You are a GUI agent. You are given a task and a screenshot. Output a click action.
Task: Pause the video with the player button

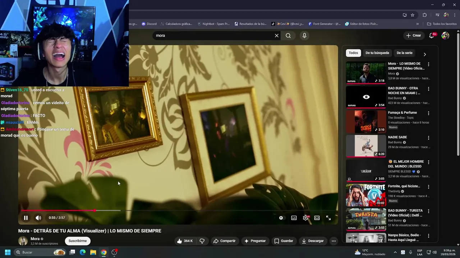[x=26, y=218]
